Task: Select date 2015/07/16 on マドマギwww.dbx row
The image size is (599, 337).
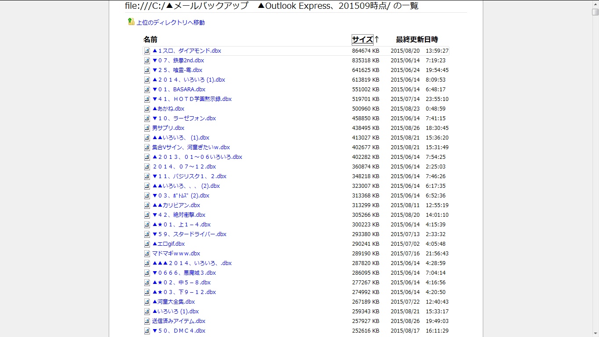Action: coord(405,254)
